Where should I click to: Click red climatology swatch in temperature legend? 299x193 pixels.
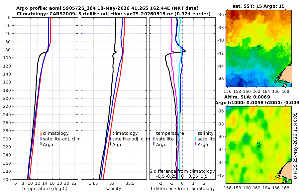tap(41, 133)
